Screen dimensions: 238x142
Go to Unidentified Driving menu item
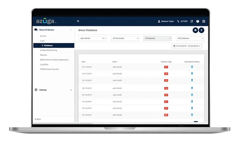[49, 50]
